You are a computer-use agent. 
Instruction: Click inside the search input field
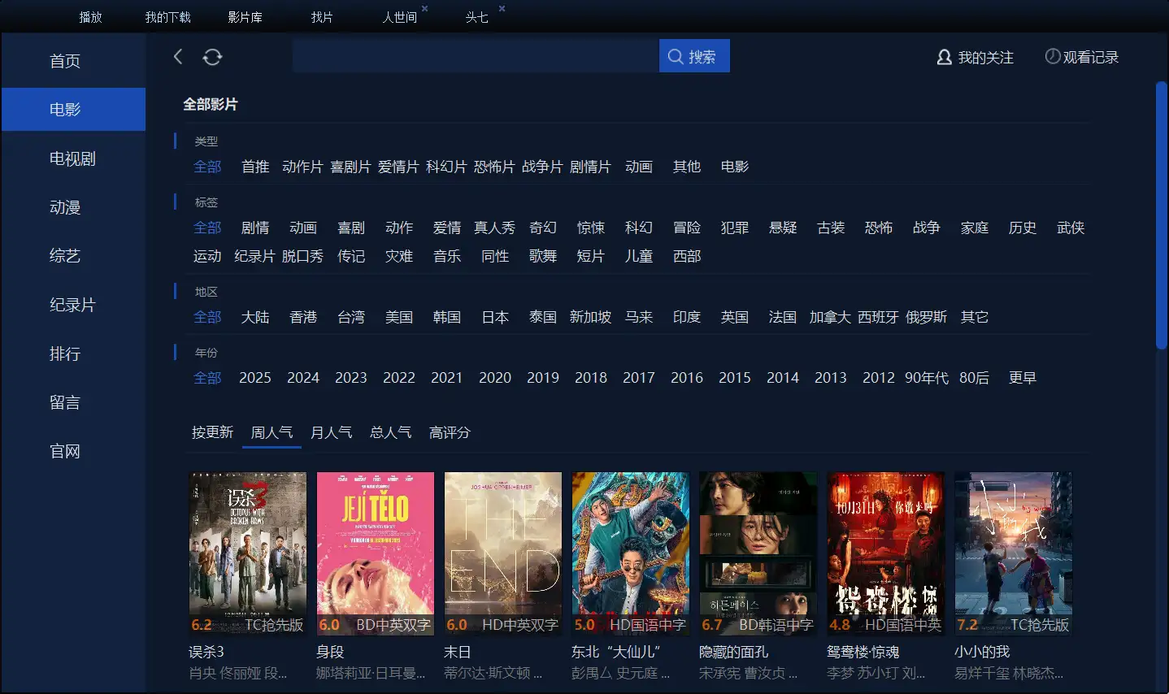pos(475,56)
